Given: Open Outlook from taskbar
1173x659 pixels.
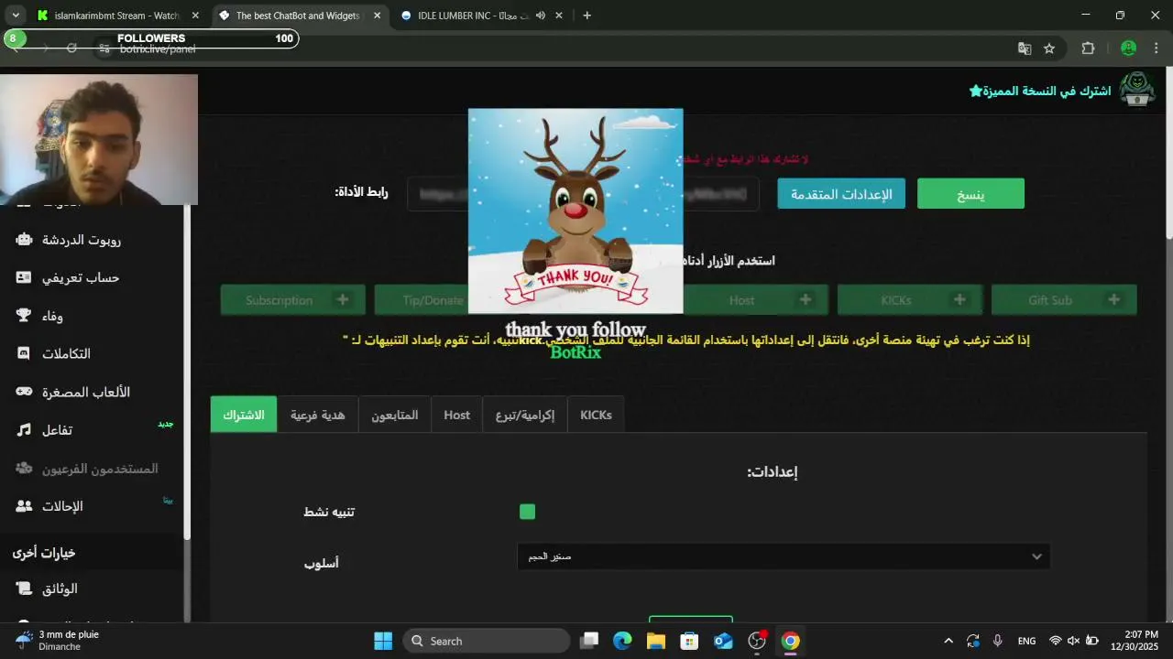Looking at the screenshot, I should pos(723,641).
